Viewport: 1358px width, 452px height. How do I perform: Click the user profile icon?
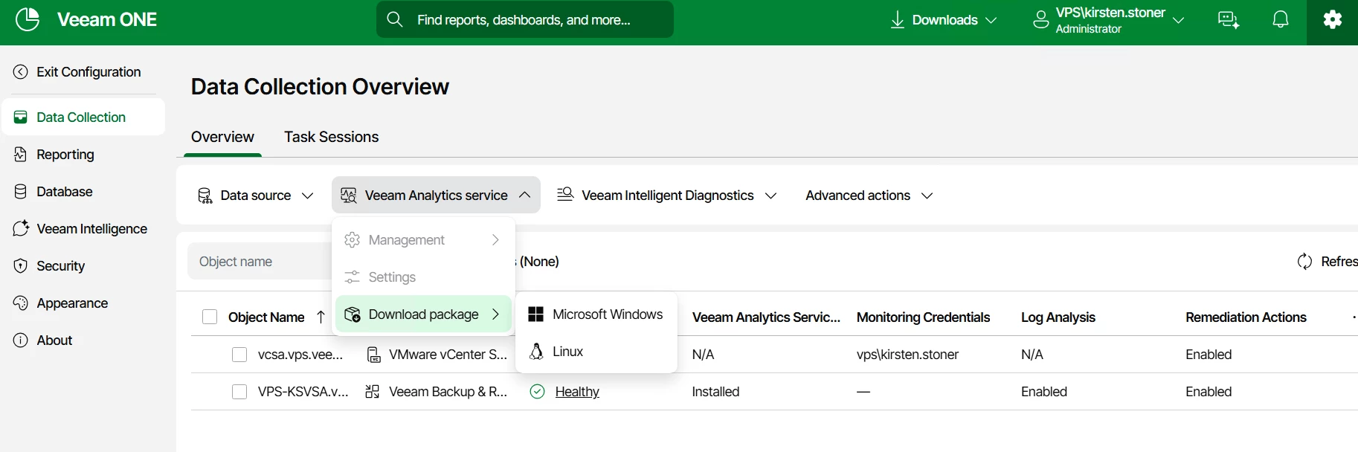pyautogui.click(x=1041, y=20)
